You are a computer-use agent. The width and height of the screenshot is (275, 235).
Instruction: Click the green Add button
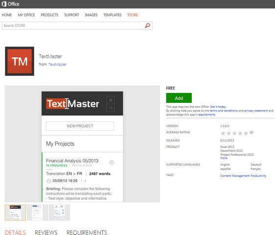point(179,98)
